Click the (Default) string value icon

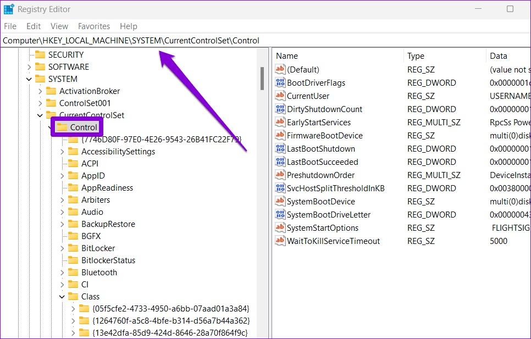(x=280, y=69)
